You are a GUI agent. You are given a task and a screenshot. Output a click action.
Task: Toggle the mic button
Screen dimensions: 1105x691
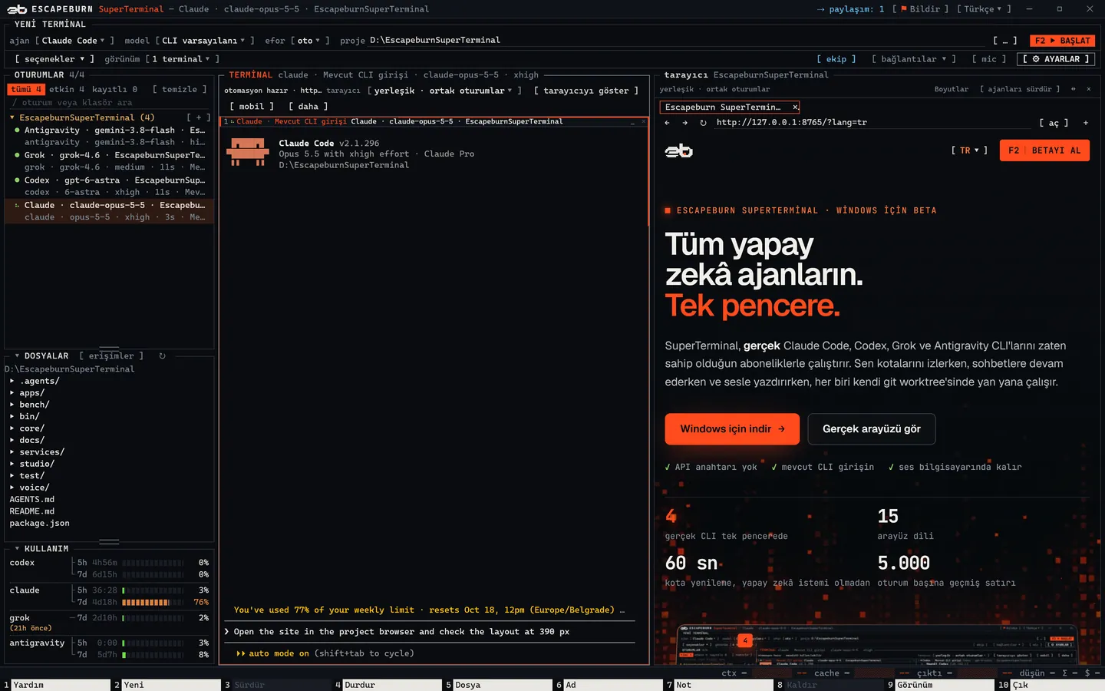pos(988,59)
